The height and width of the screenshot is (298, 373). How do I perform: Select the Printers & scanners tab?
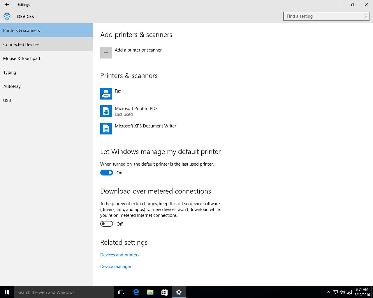47,30
